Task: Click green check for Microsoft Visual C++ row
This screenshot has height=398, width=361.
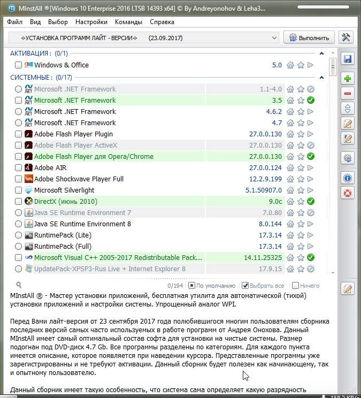Action: (311, 258)
